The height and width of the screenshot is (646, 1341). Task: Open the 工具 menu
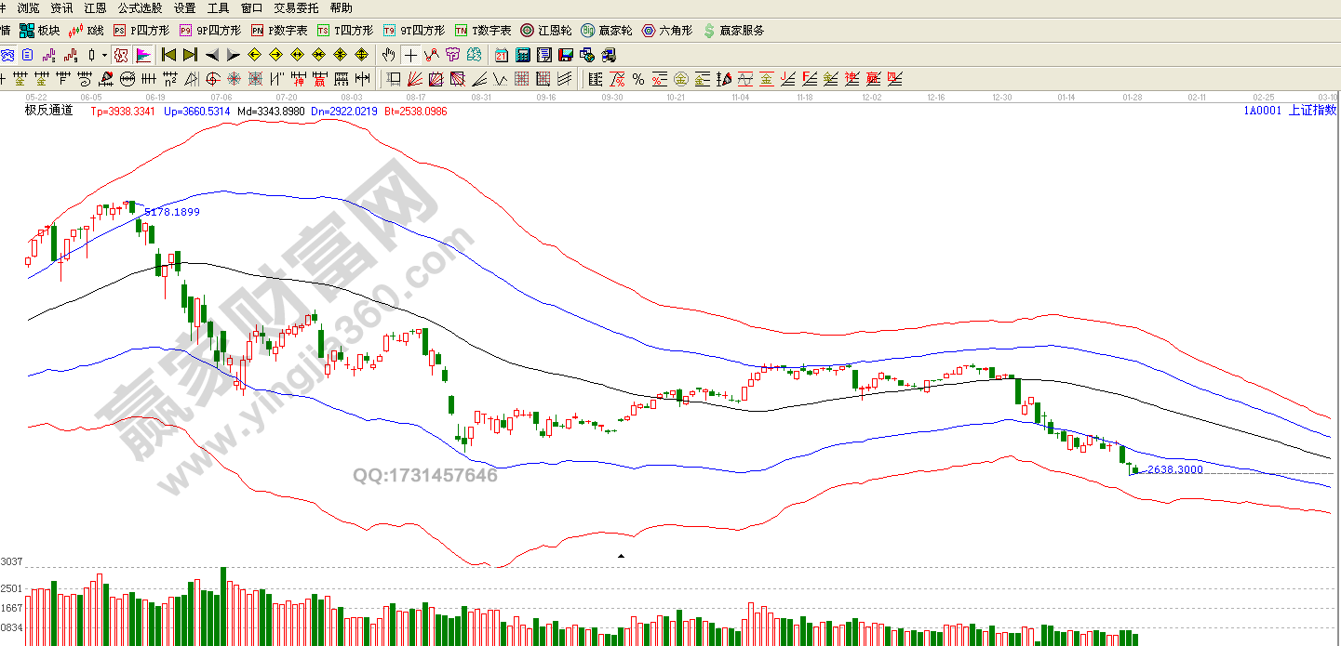pos(218,7)
